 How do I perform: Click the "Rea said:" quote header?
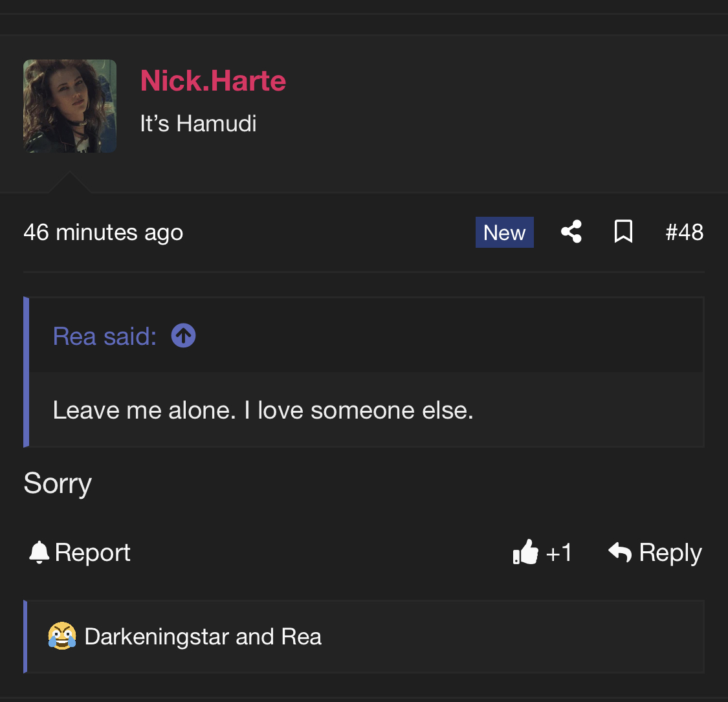(105, 336)
